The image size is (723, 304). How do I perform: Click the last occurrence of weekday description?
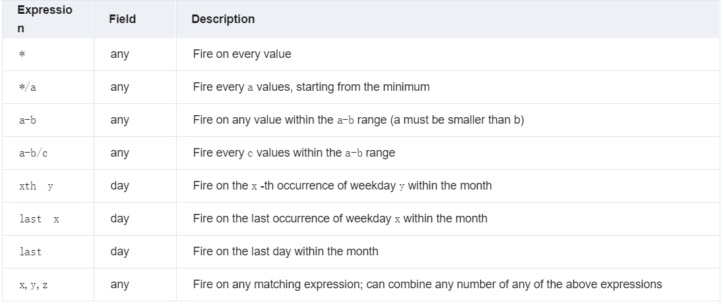(340, 218)
